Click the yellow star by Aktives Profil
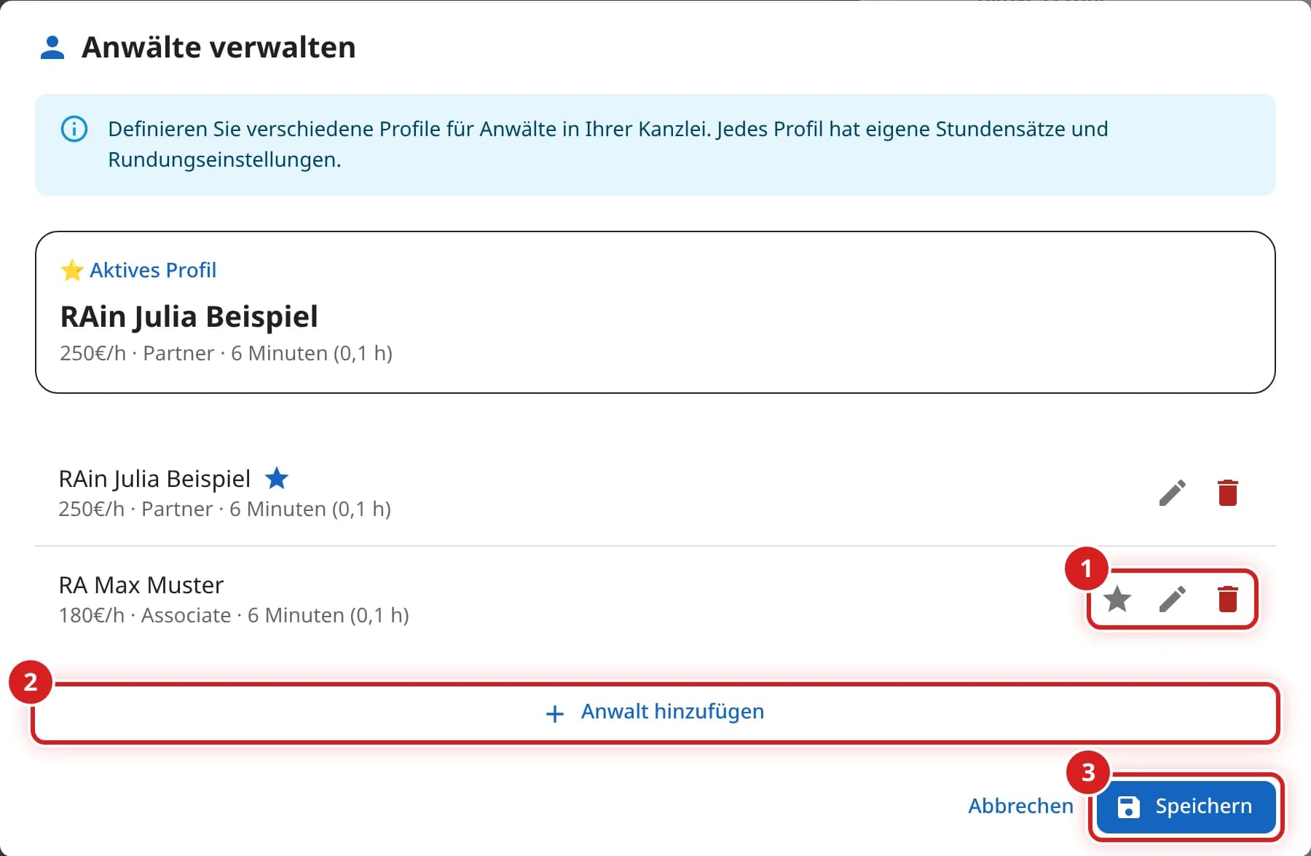This screenshot has height=856, width=1311. point(71,270)
